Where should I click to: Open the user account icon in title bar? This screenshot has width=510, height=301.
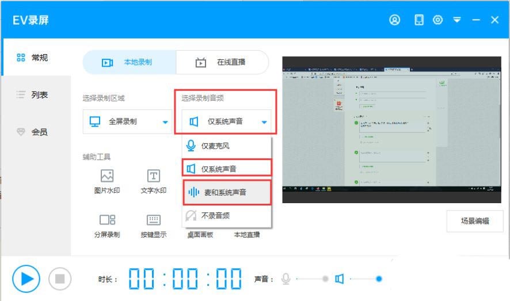click(x=394, y=20)
